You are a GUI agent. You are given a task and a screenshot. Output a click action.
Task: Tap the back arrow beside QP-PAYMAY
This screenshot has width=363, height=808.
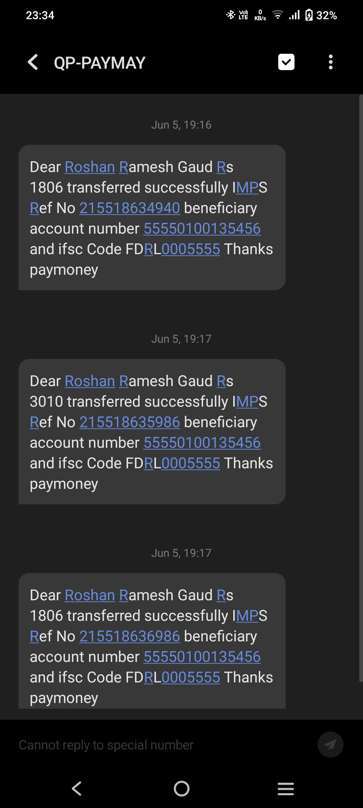[33, 62]
